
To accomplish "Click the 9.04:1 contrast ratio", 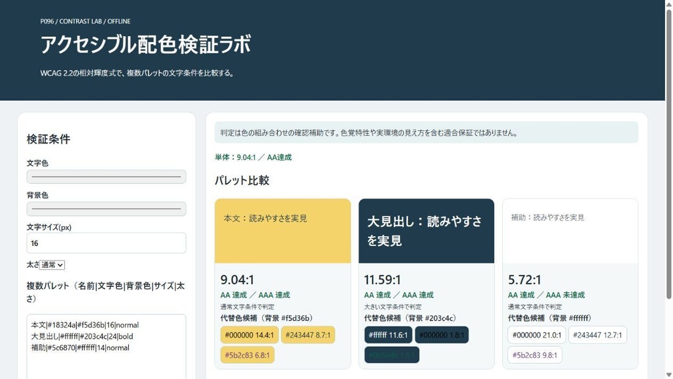I will click(x=237, y=280).
